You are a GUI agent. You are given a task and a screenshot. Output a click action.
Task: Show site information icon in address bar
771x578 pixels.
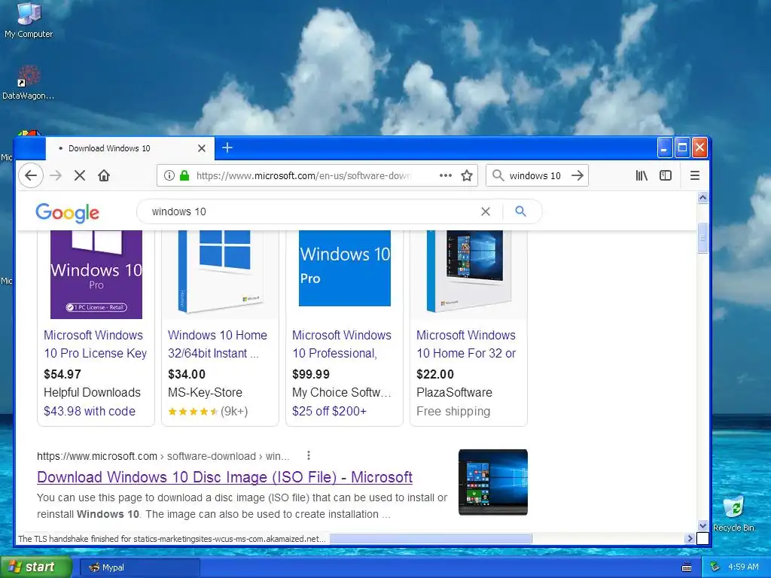tap(169, 175)
